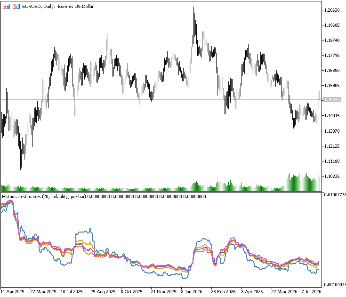Click the 25 Aug 2025 date label
The image size is (346, 297).
(x=103, y=291)
